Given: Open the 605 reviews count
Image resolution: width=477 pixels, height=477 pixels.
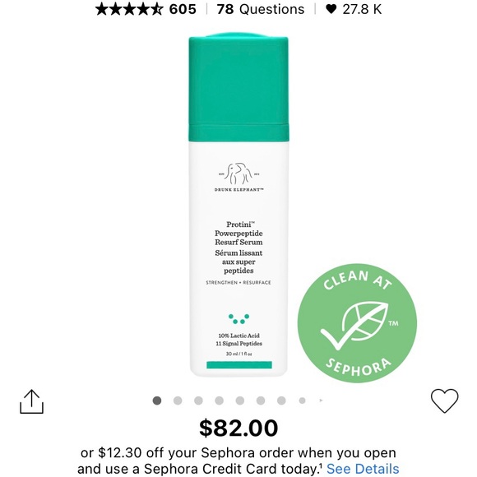Looking at the screenshot, I should coord(183,9).
